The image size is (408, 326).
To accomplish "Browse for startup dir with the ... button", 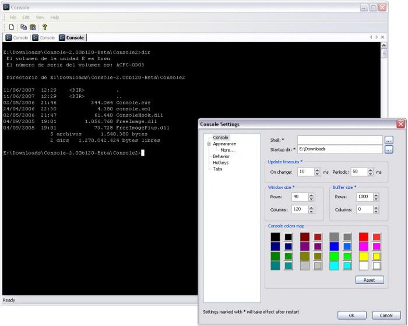I will [x=389, y=150].
